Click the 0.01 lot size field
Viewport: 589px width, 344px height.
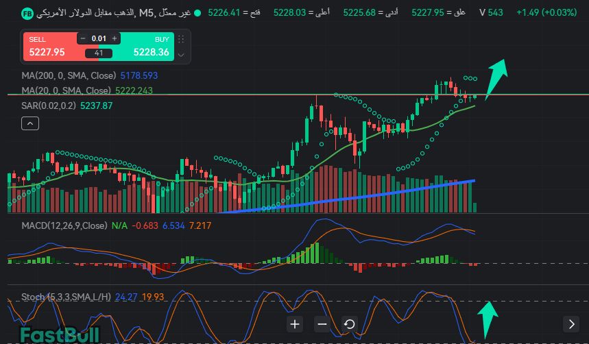tap(99, 38)
